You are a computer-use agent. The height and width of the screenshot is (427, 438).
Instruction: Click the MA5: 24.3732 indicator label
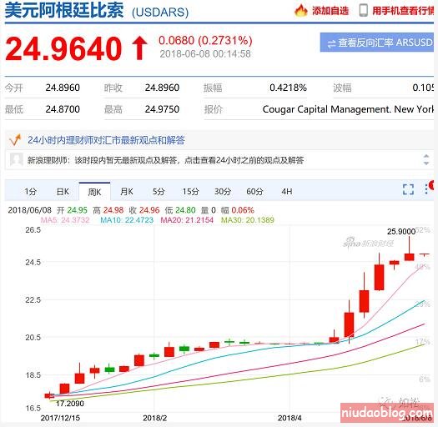[65, 220]
